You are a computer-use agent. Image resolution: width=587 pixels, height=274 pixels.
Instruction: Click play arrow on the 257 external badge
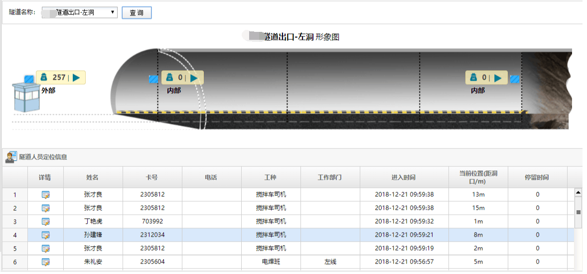click(76, 78)
